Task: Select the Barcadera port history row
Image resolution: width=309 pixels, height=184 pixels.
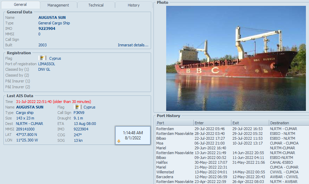Action: click(232, 177)
